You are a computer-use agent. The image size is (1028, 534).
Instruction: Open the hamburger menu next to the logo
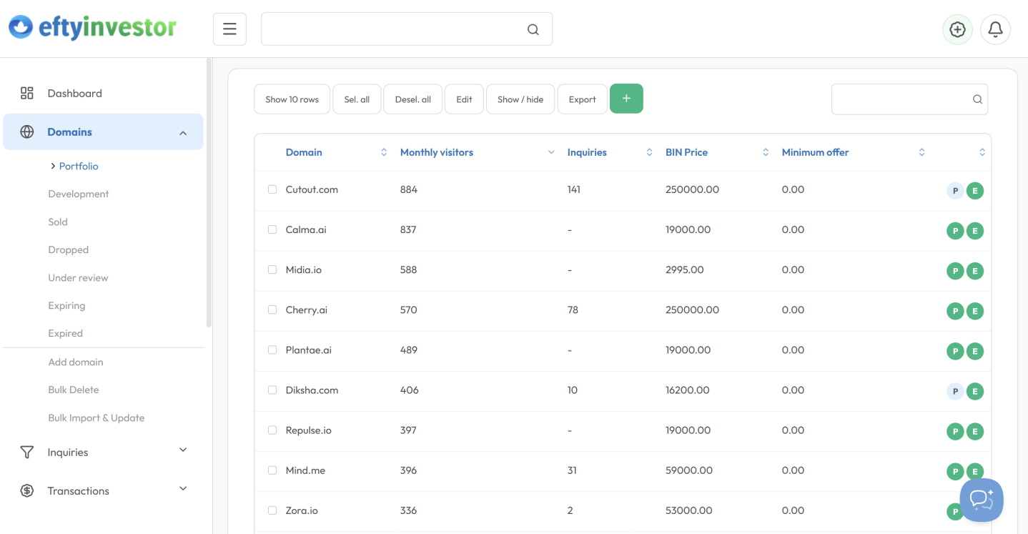[229, 28]
